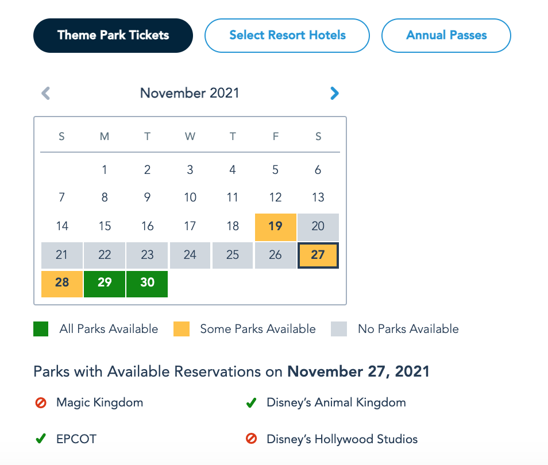Switch to Select Resort Hotels tab
The height and width of the screenshot is (465, 548).
pos(287,35)
